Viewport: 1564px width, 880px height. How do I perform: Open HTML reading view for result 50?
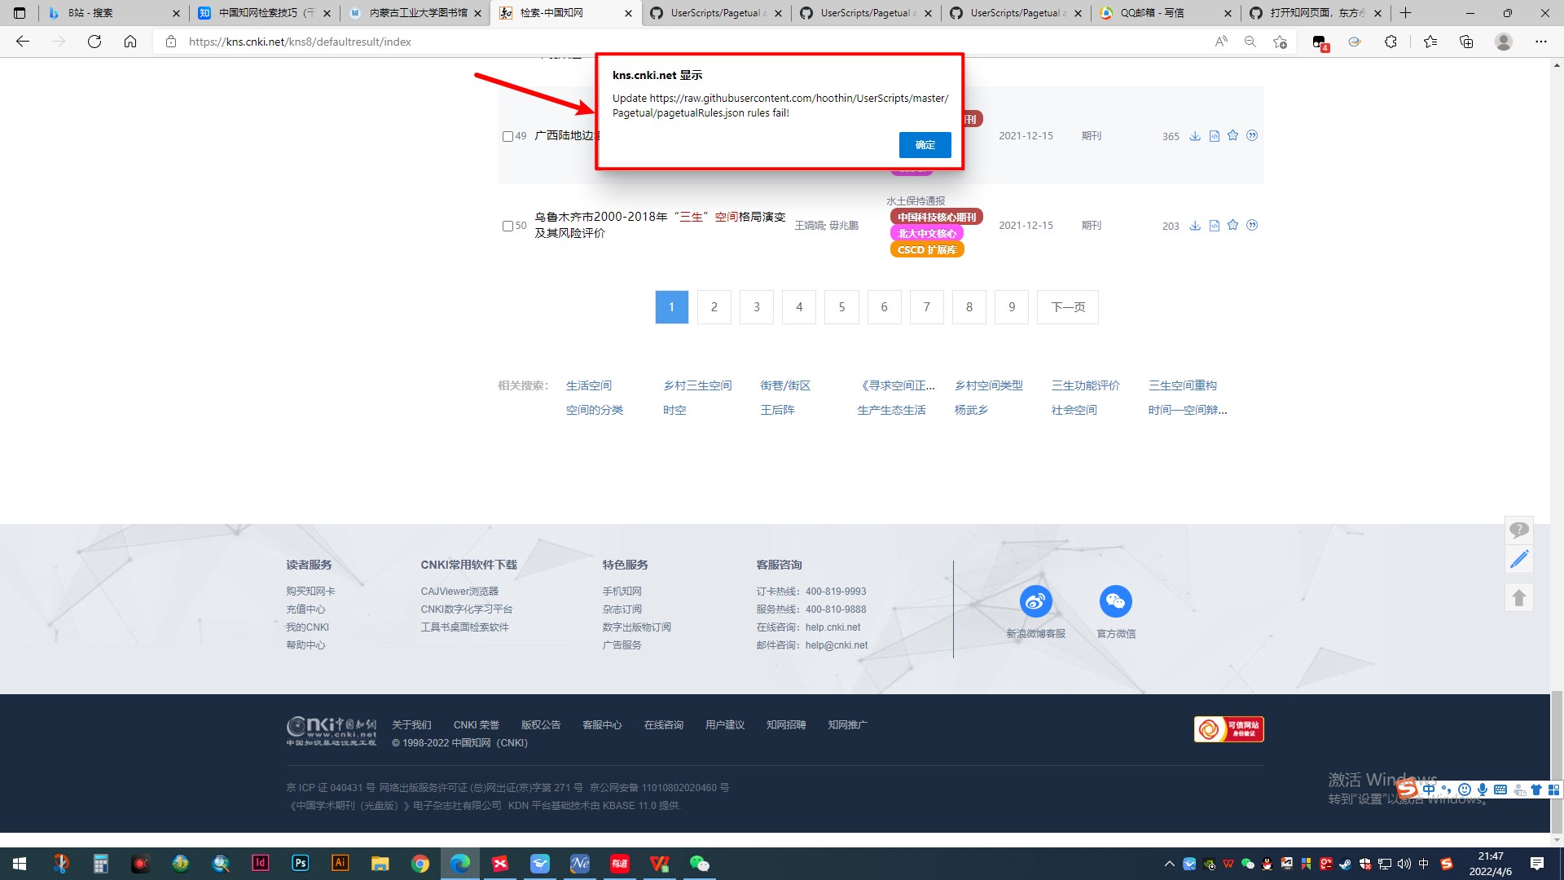click(x=1214, y=226)
